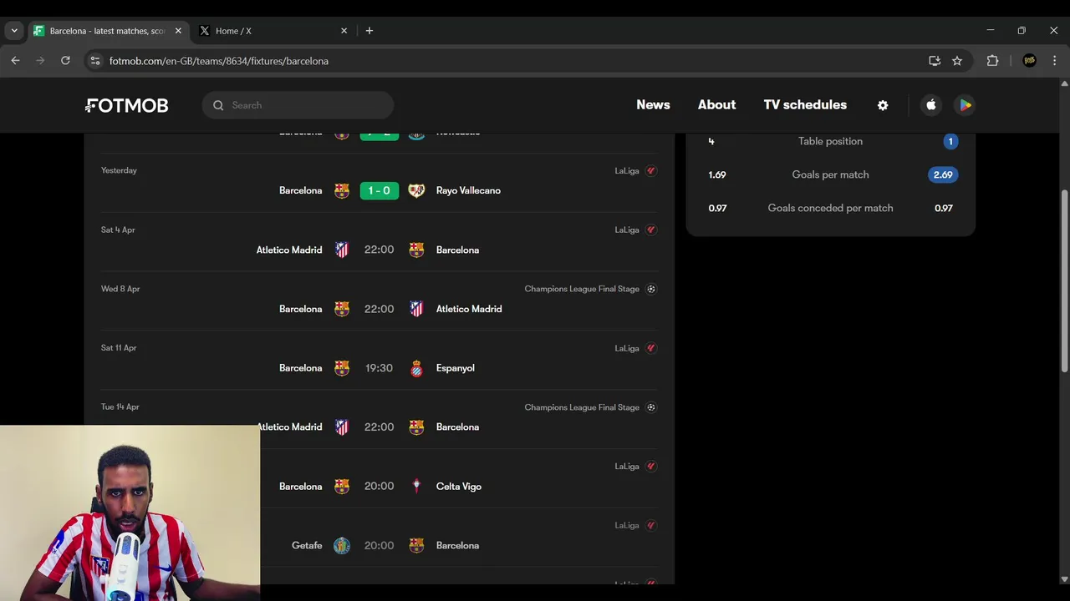The width and height of the screenshot is (1070, 601).
Task: Click the Goals per match label
Action: tap(830, 174)
